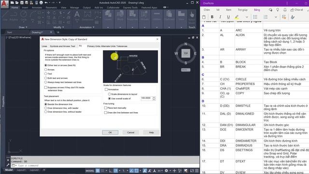Screen dimensions: 309x174
Task: Check the Annotative checkbox
Action: pos(106,89)
